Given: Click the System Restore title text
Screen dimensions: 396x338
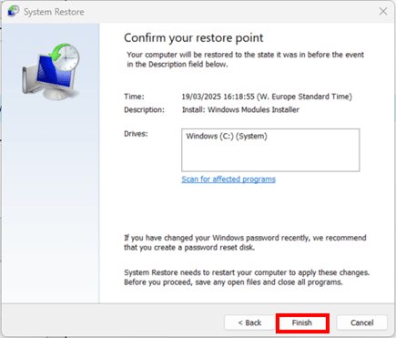Looking at the screenshot, I should (x=54, y=12).
